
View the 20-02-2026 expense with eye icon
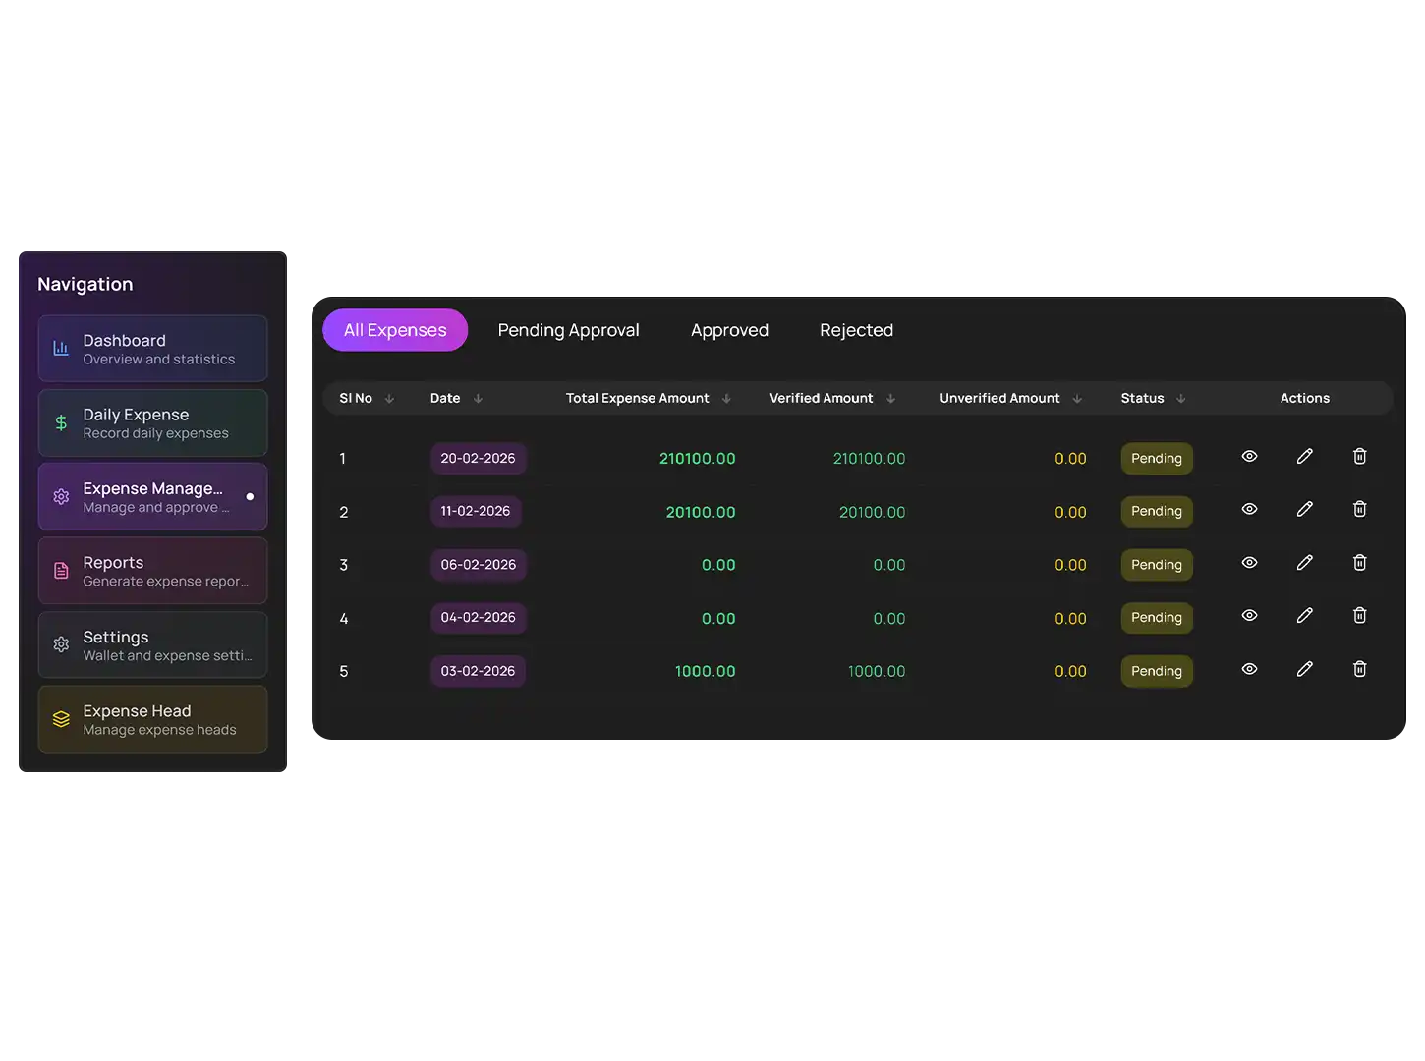(1249, 456)
